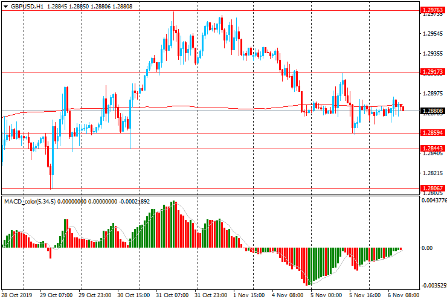
Task: Click the current price label 1.28808
Action: pyautogui.click(x=433, y=111)
